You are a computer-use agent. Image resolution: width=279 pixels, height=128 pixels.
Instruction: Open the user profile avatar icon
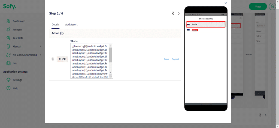[272, 7]
